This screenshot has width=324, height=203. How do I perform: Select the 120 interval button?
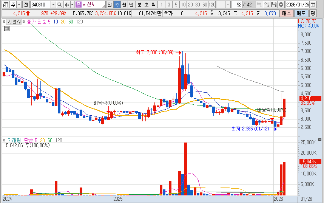point(212,4)
